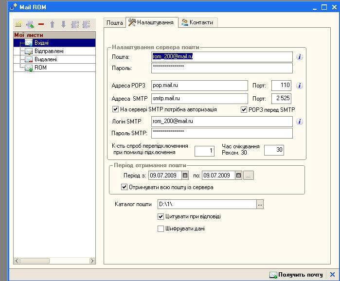Image resolution: width=340 pixels, height=281 pixels.
Task: Focus the Пошта email field
Action: click(x=222, y=57)
